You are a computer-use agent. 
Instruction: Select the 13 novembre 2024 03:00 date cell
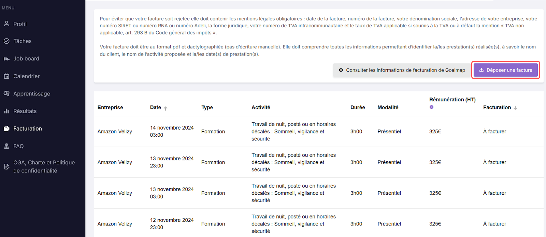click(x=172, y=193)
